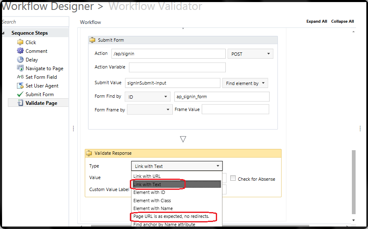Open the Form Frame by dropdown
Viewport: 368px width, 229px height.
[150, 110]
